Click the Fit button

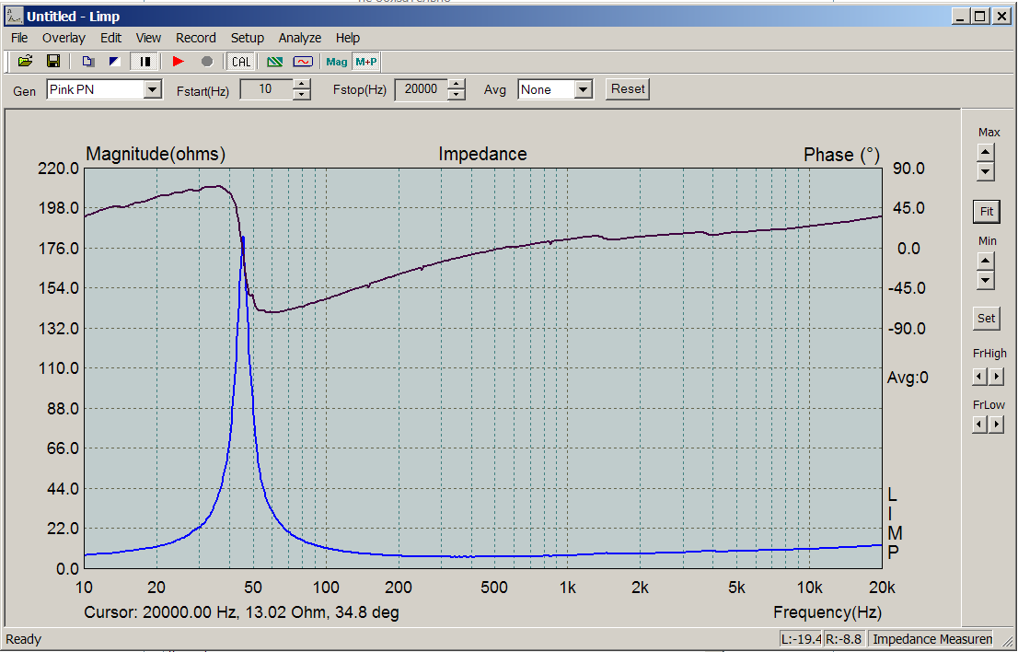[x=987, y=212]
